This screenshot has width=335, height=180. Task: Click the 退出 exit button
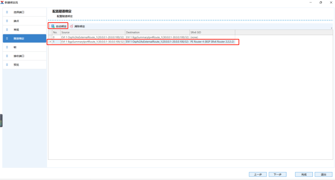point(324,174)
